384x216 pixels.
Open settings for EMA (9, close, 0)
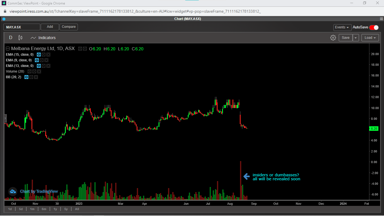[42, 60]
